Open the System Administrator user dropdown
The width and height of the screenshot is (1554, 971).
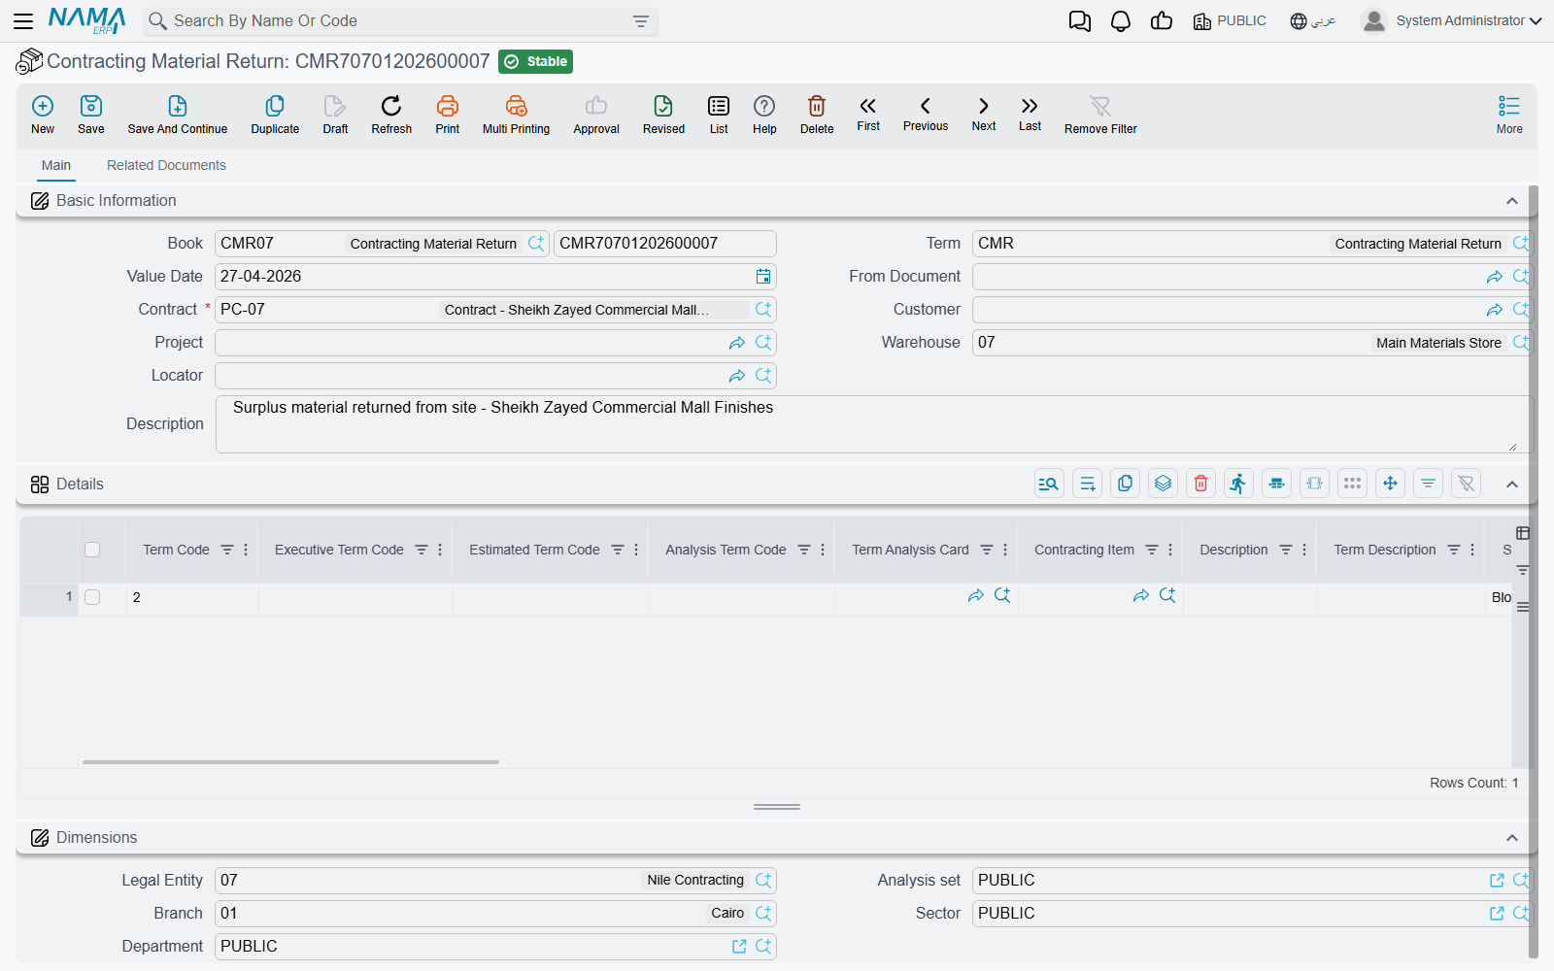pyautogui.click(x=1452, y=20)
